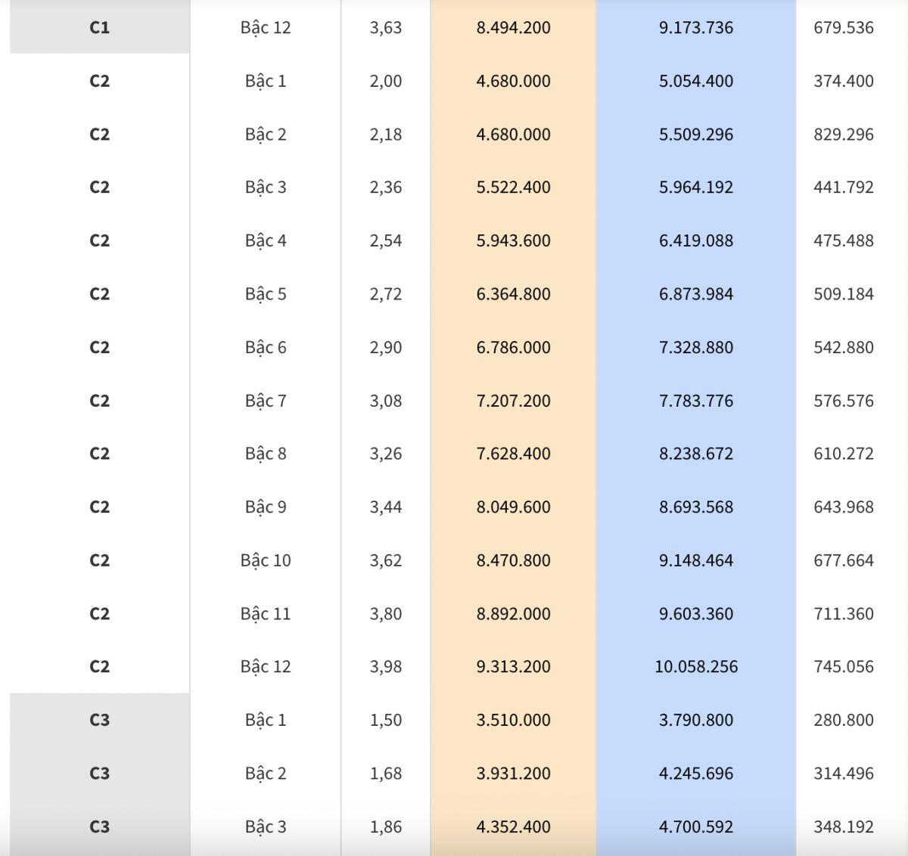Select the Bậc 11 cell of C2
The image size is (908, 856).
[266, 613]
